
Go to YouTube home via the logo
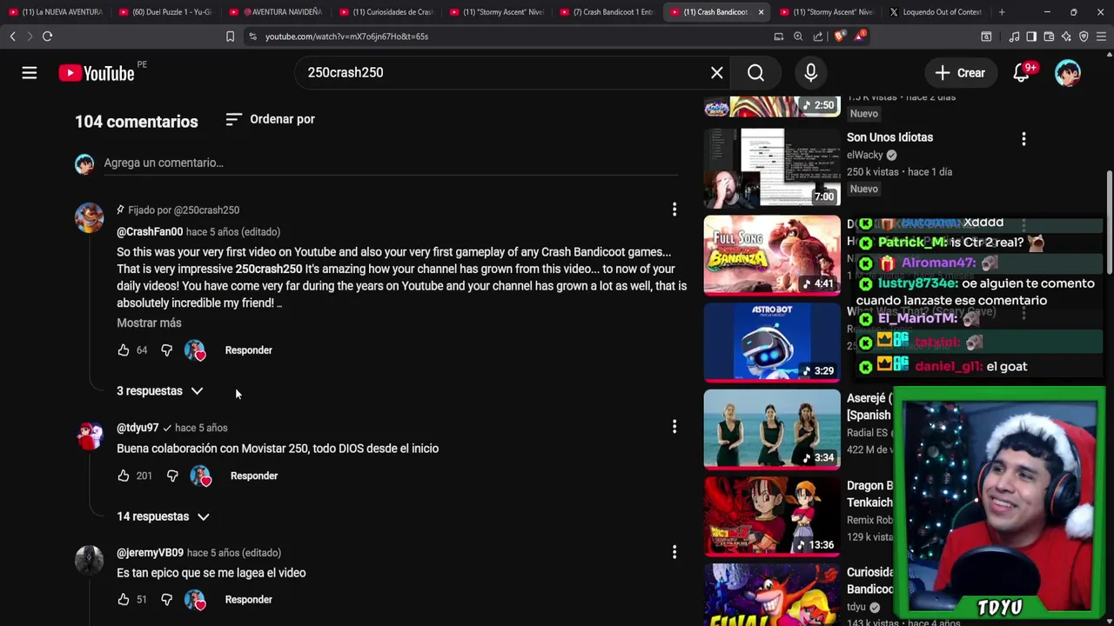pos(97,73)
